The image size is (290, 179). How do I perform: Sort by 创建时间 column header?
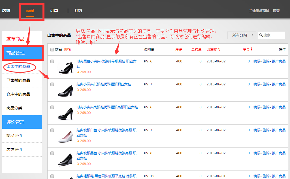(213, 49)
